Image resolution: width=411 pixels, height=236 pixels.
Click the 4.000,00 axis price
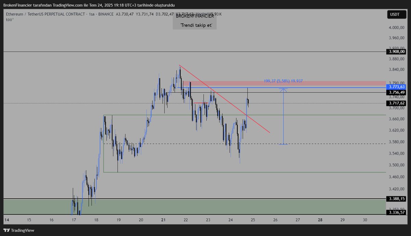(x=396, y=28)
